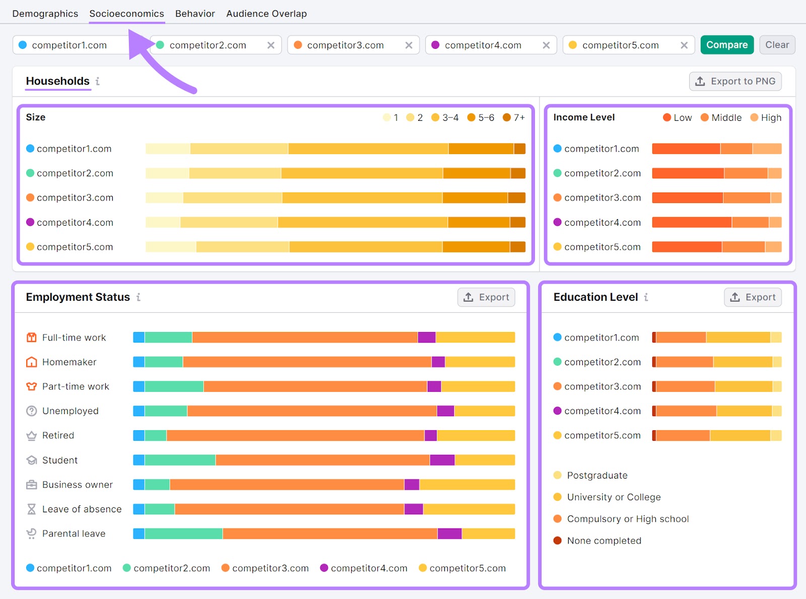This screenshot has width=806, height=599.
Task: Click competitor3.com income level bar
Action: point(717,197)
